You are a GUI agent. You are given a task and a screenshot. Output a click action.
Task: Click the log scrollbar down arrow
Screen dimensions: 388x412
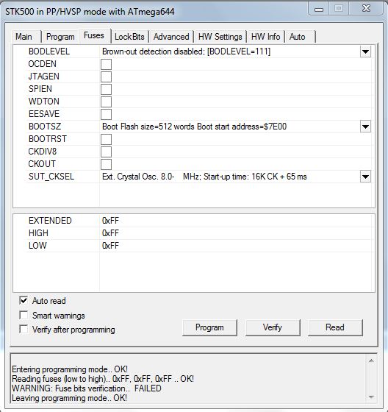tap(371, 397)
